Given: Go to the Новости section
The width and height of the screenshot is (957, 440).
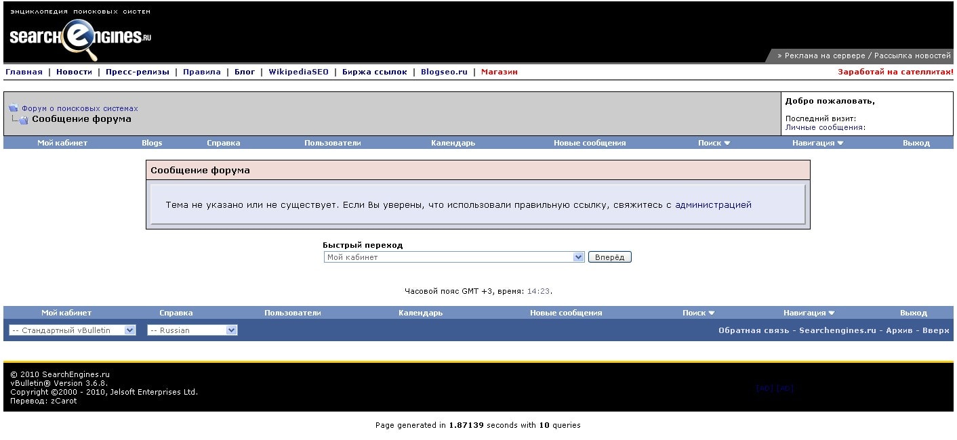Looking at the screenshot, I should click(x=74, y=72).
